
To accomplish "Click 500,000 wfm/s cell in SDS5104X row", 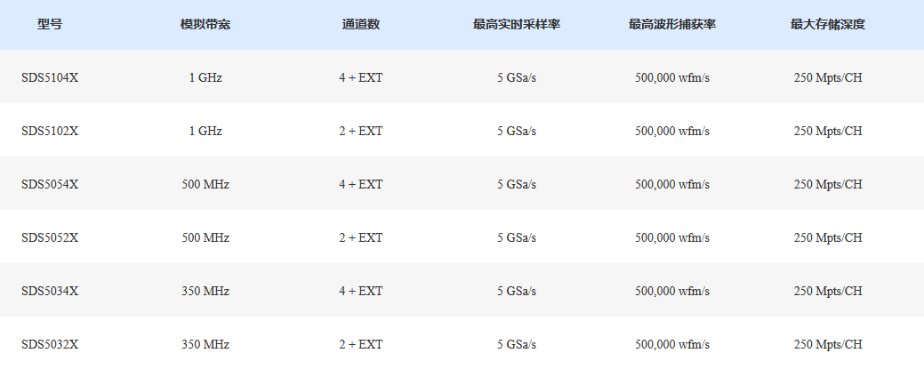I will click(x=671, y=78).
